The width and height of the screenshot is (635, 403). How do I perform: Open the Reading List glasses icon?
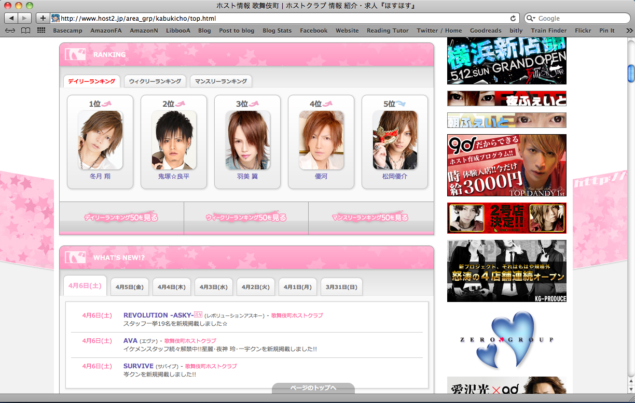10,31
